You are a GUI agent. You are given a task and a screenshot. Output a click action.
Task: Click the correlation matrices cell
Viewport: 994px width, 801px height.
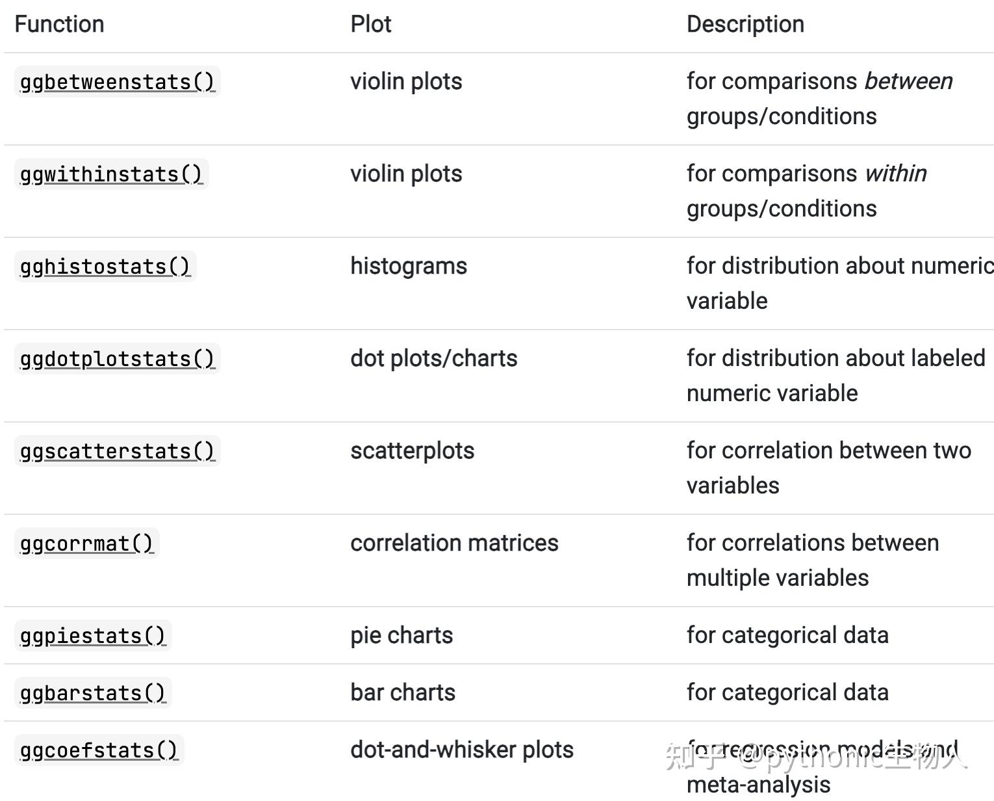(x=454, y=543)
